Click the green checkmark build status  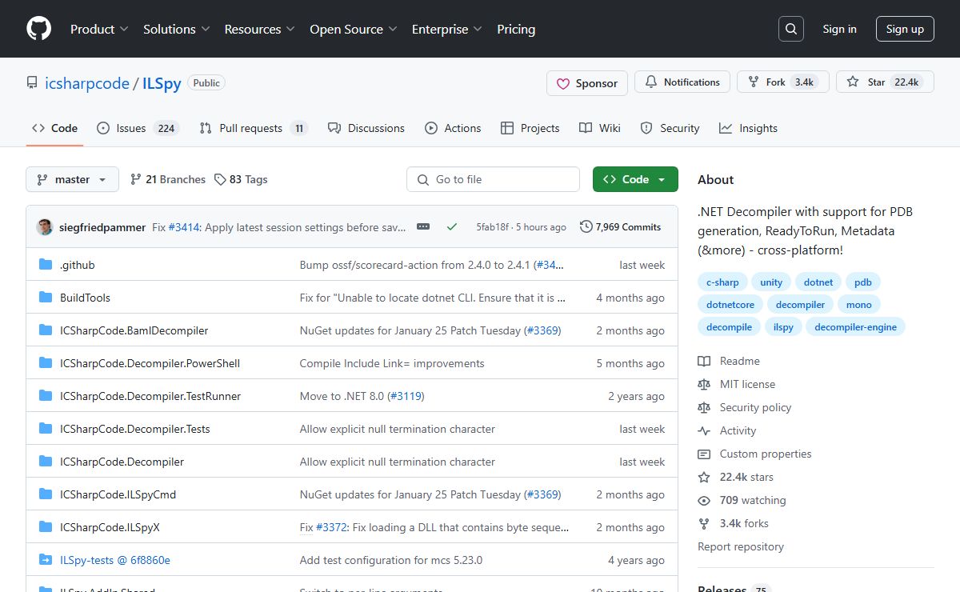click(452, 227)
